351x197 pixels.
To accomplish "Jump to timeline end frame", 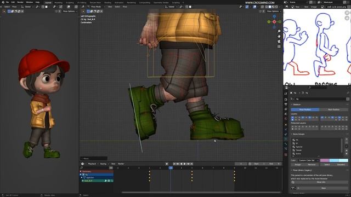I will pos(191,164).
